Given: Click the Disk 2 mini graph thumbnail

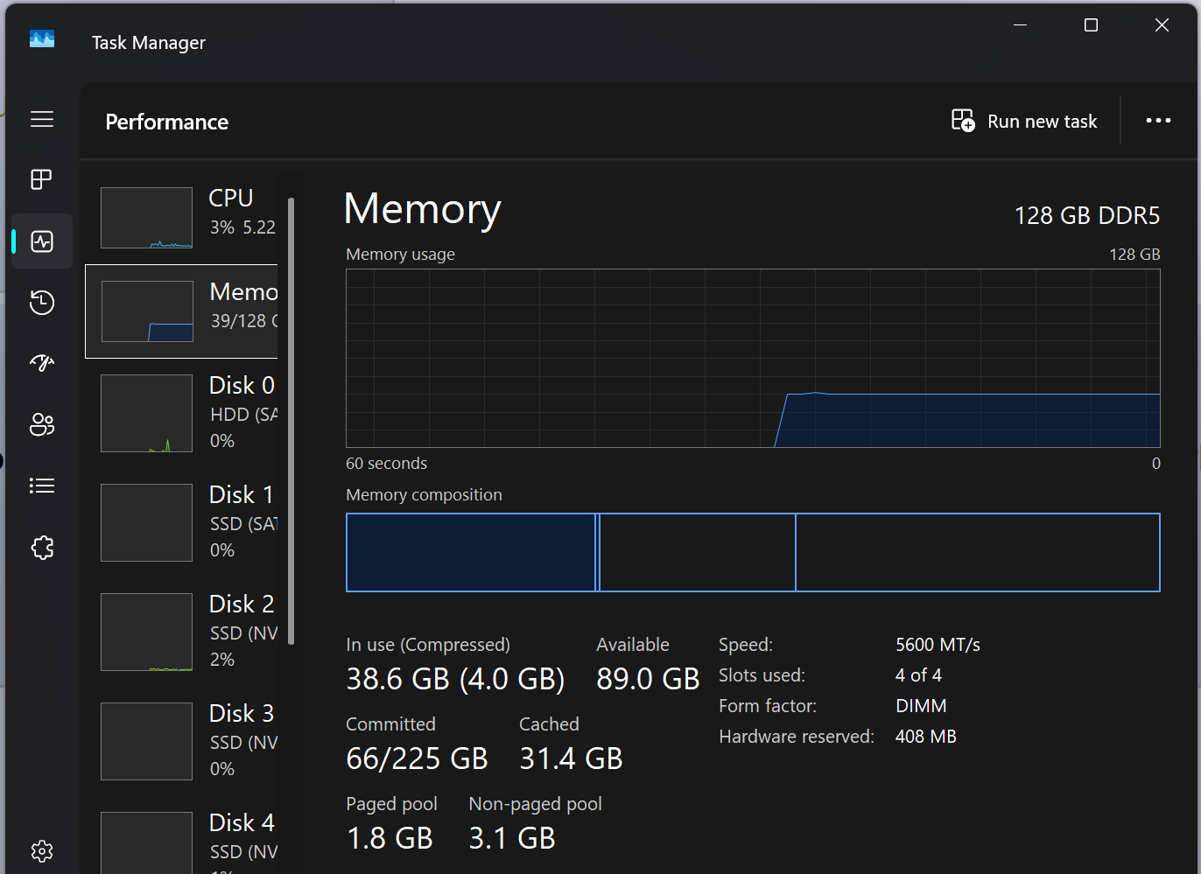Looking at the screenshot, I should (x=147, y=632).
